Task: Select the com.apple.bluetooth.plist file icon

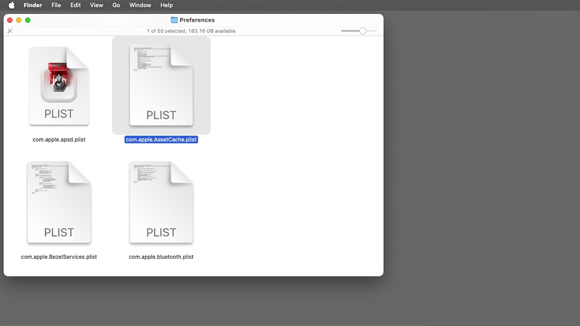Action: (x=161, y=202)
